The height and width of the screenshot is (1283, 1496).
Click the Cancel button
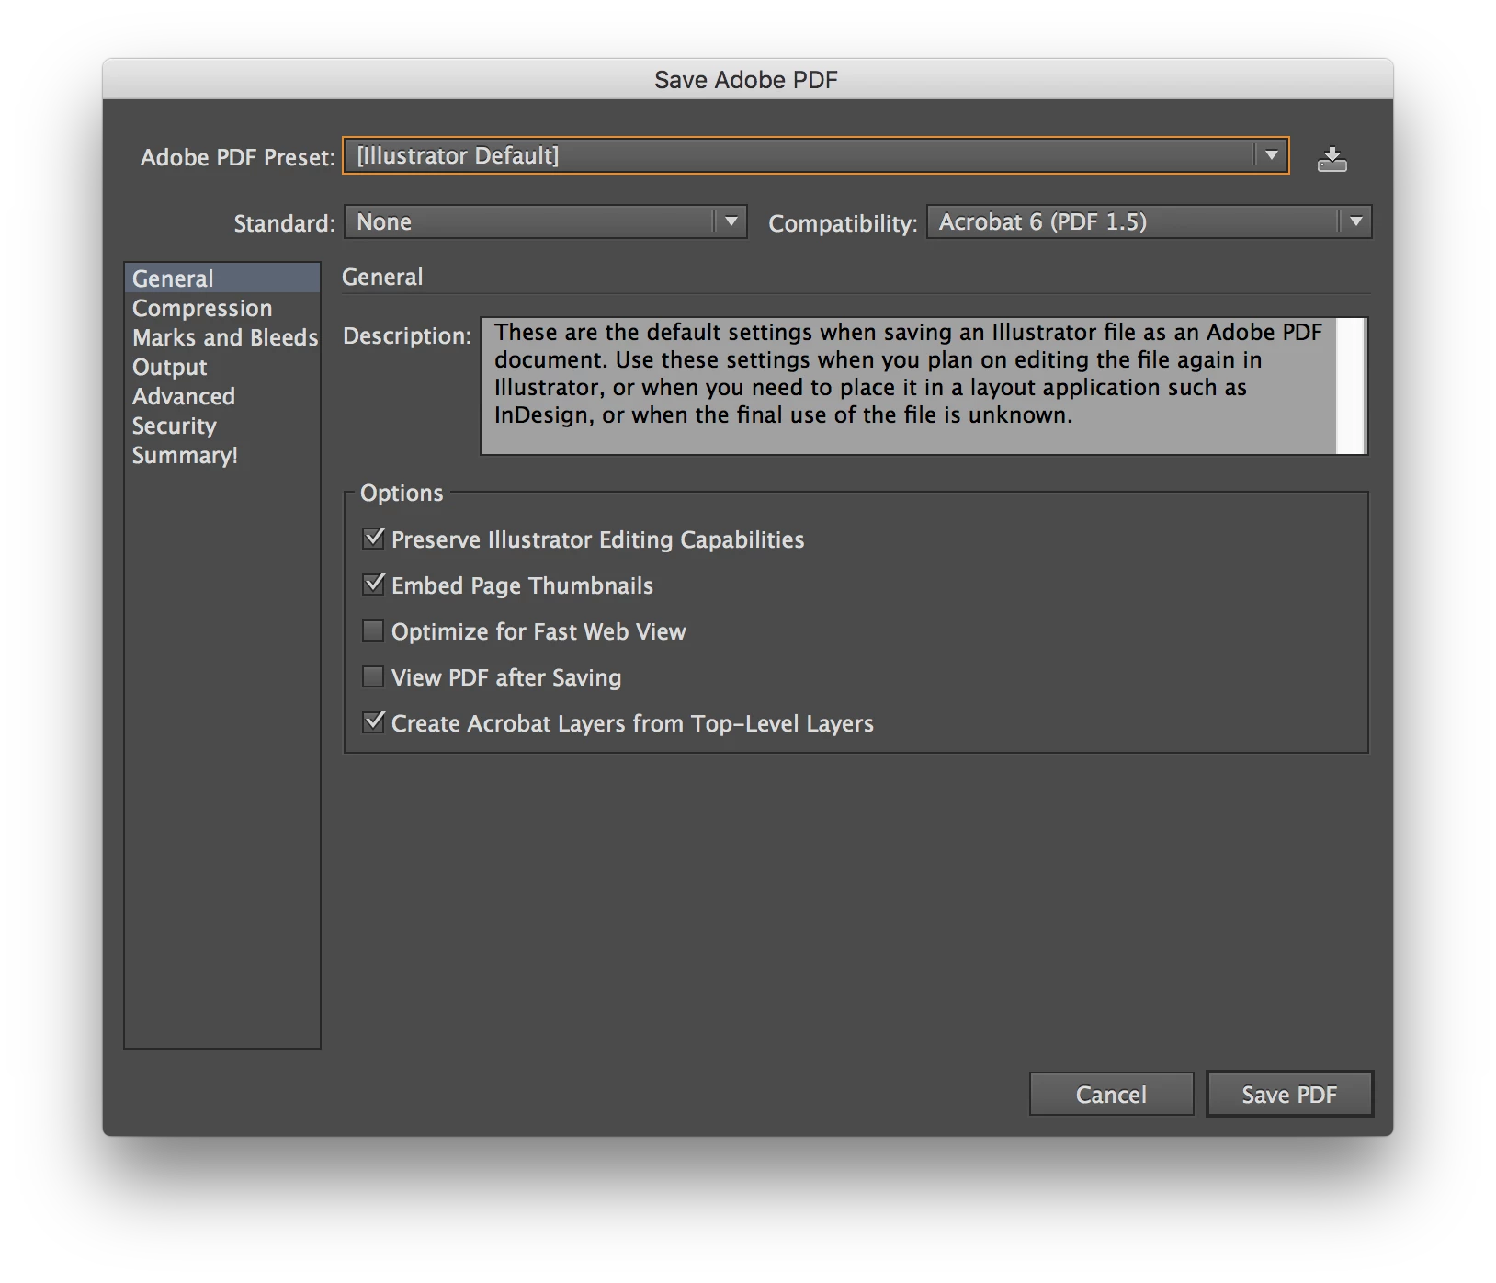(x=1111, y=1094)
